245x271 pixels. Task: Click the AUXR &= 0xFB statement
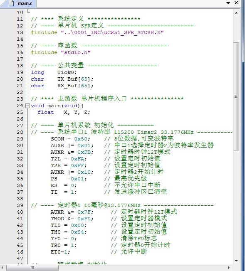[x=72, y=152]
